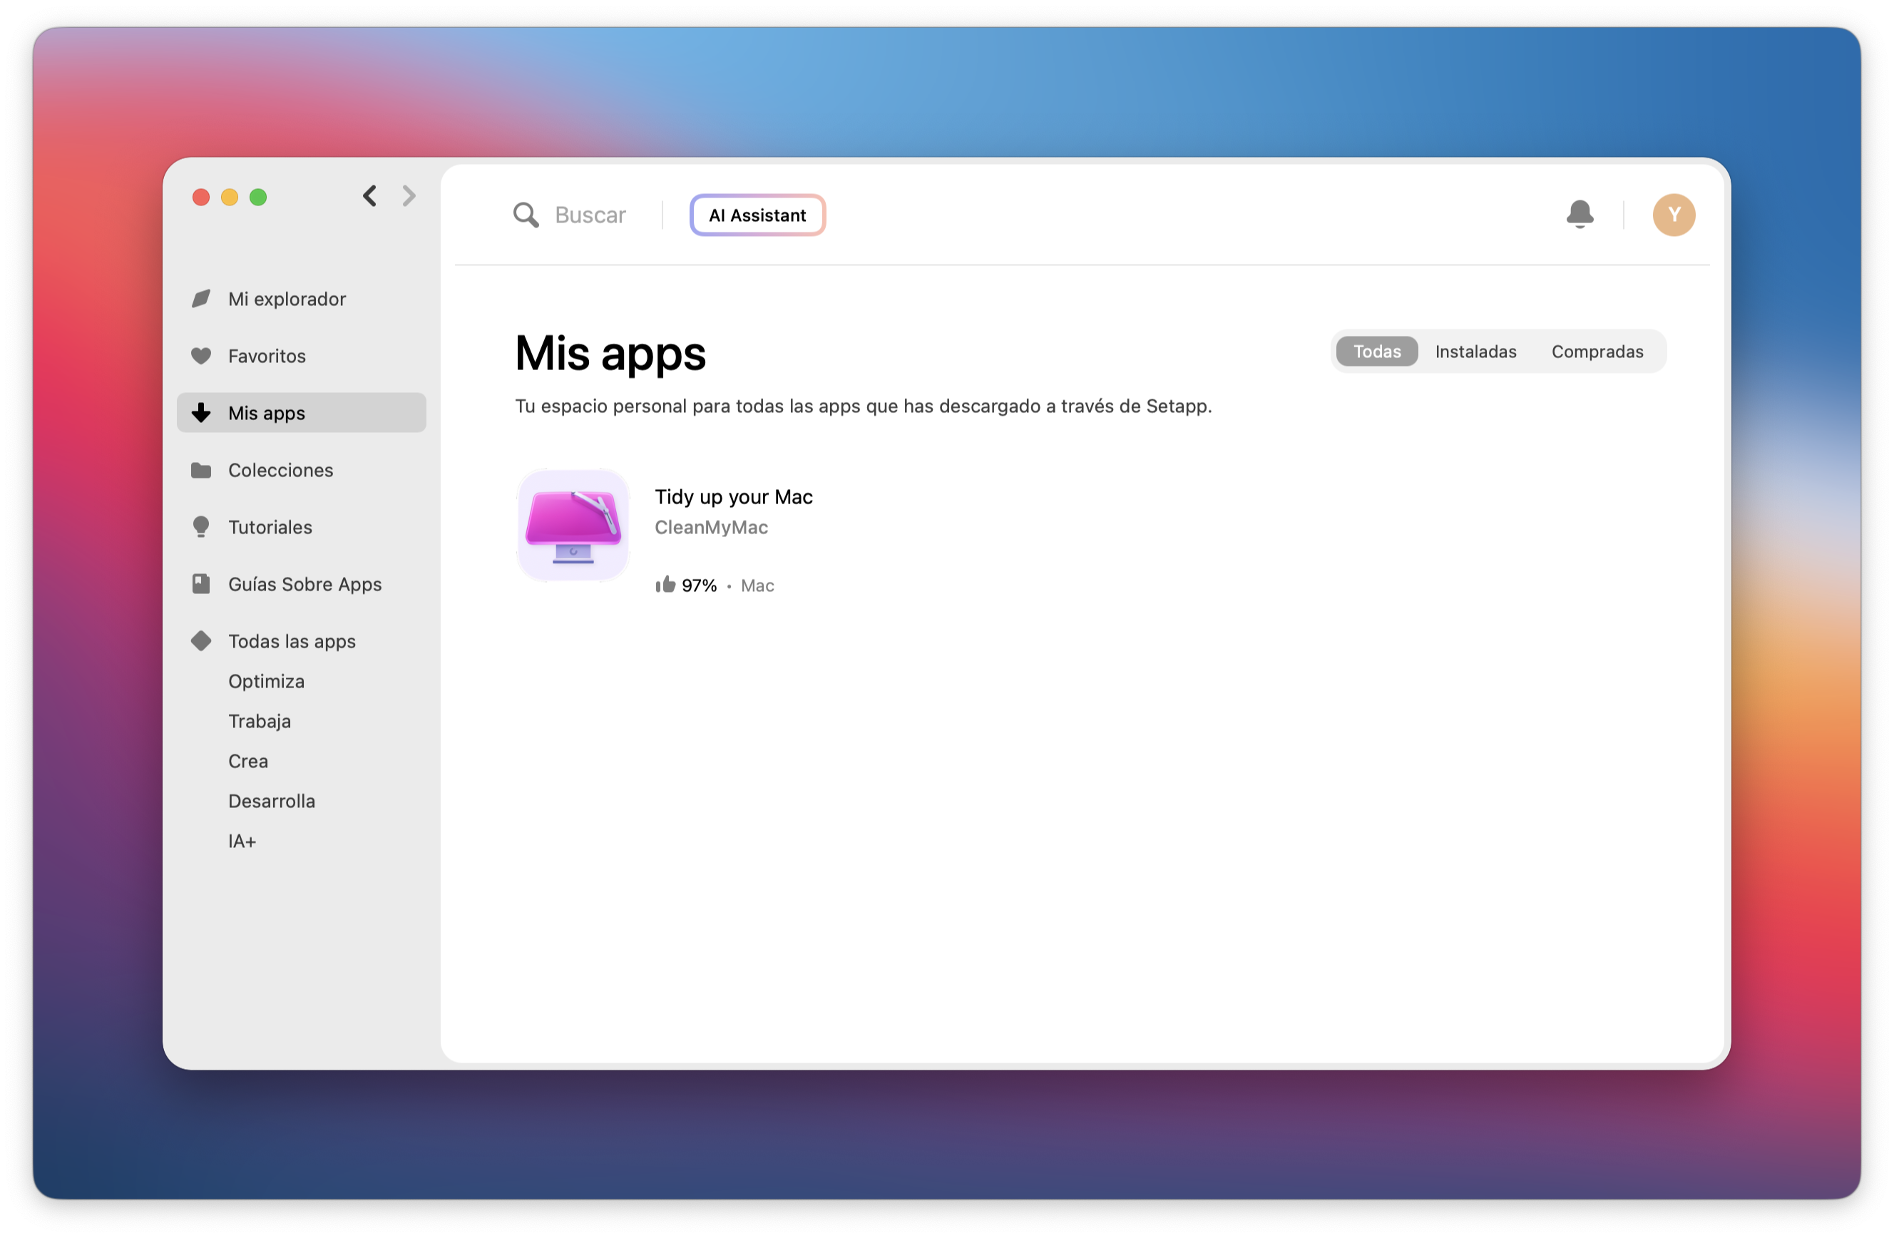Select the Desarrolla category
The image size is (1894, 1238).
pyautogui.click(x=272, y=801)
